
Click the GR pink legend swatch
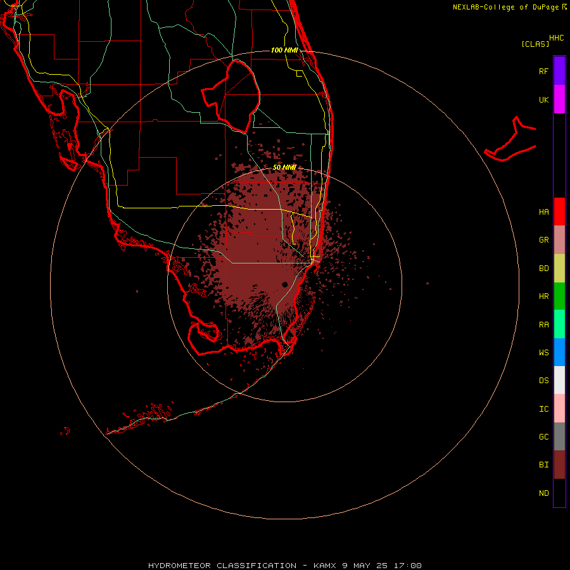point(559,240)
